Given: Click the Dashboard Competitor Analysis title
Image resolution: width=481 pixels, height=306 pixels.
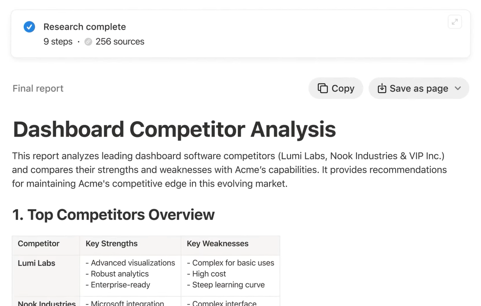Looking at the screenshot, I should [x=174, y=129].
